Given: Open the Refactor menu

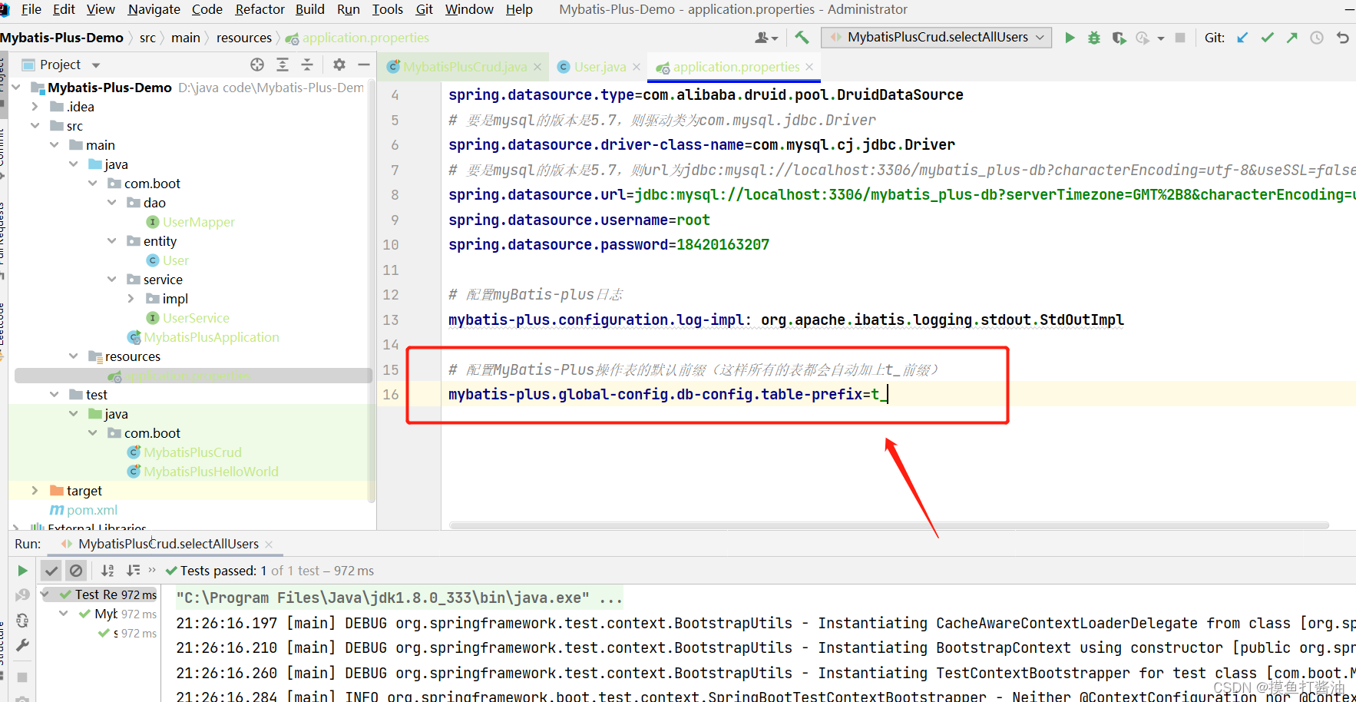Looking at the screenshot, I should [x=260, y=9].
